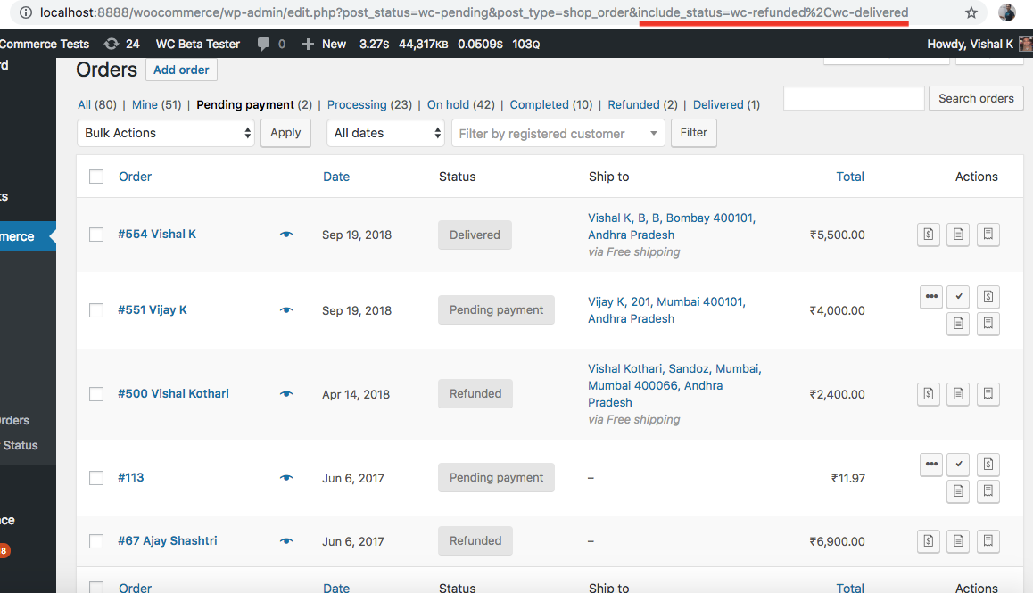The width and height of the screenshot is (1033, 593).
Task: Open document page icon for order #113
Action: (x=958, y=490)
